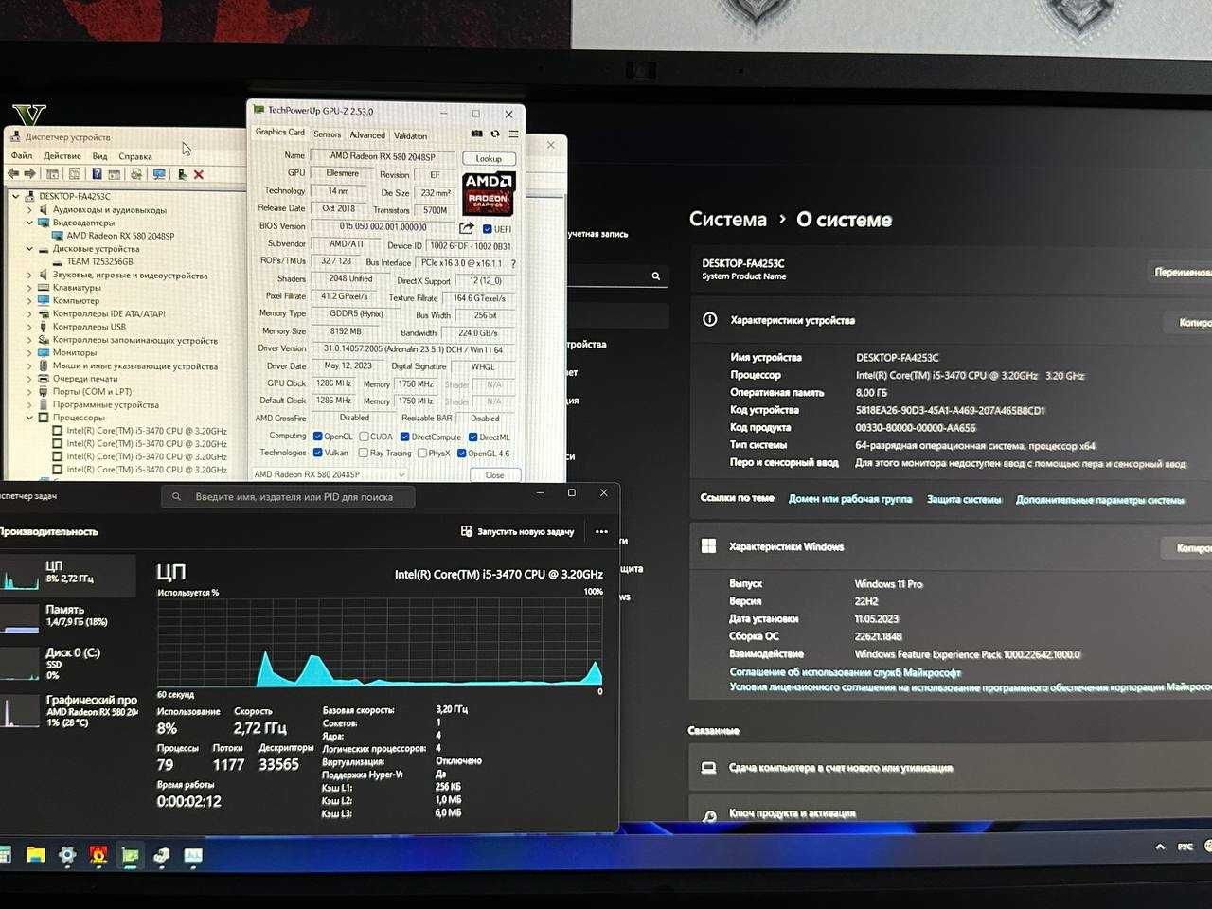Click the Close button in GPU-Z
The width and height of the screenshot is (1212, 909).
[x=494, y=475]
